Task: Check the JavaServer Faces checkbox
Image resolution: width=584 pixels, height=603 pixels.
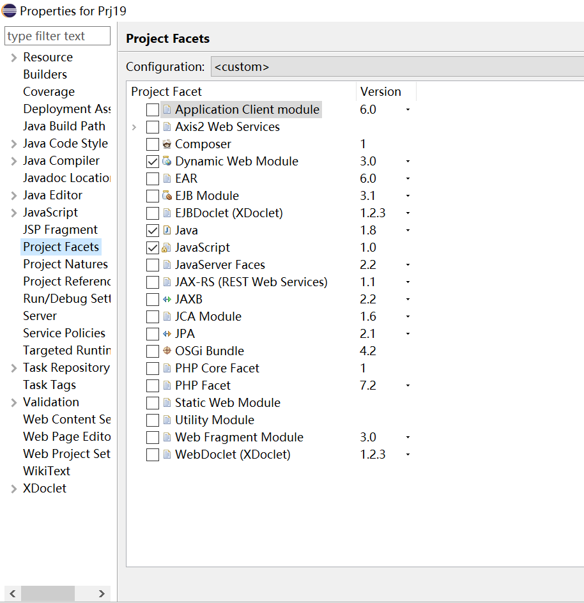Action: 152,264
